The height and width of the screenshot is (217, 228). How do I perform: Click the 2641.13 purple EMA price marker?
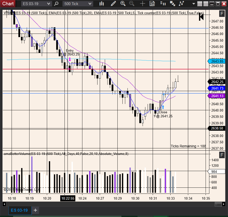click(216, 96)
